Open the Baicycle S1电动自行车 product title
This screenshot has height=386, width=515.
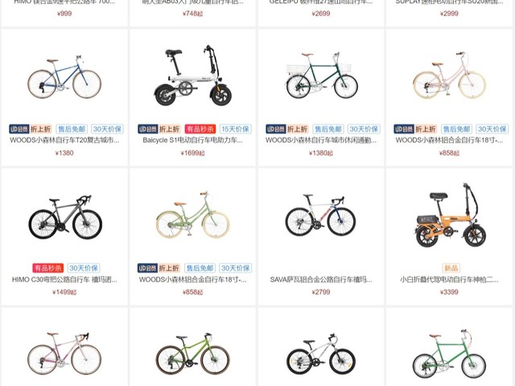click(193, 140)
